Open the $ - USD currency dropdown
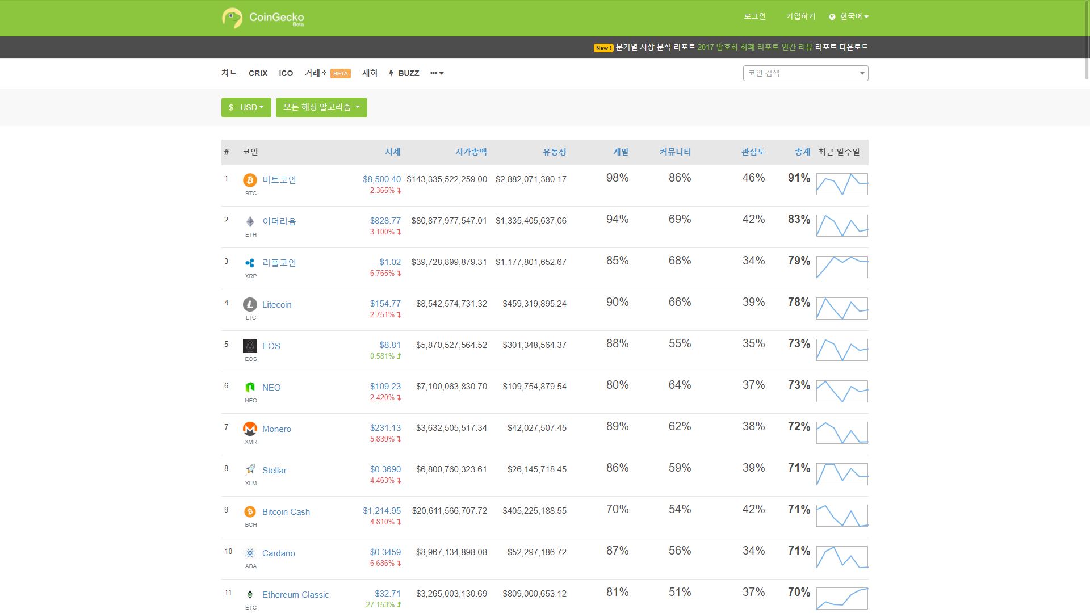1090x613 pixels. (x=246, y=107)
